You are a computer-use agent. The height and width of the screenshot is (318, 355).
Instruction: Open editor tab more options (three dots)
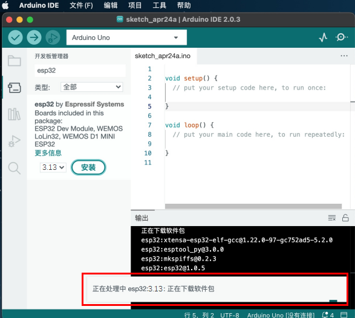click(344, 56)
